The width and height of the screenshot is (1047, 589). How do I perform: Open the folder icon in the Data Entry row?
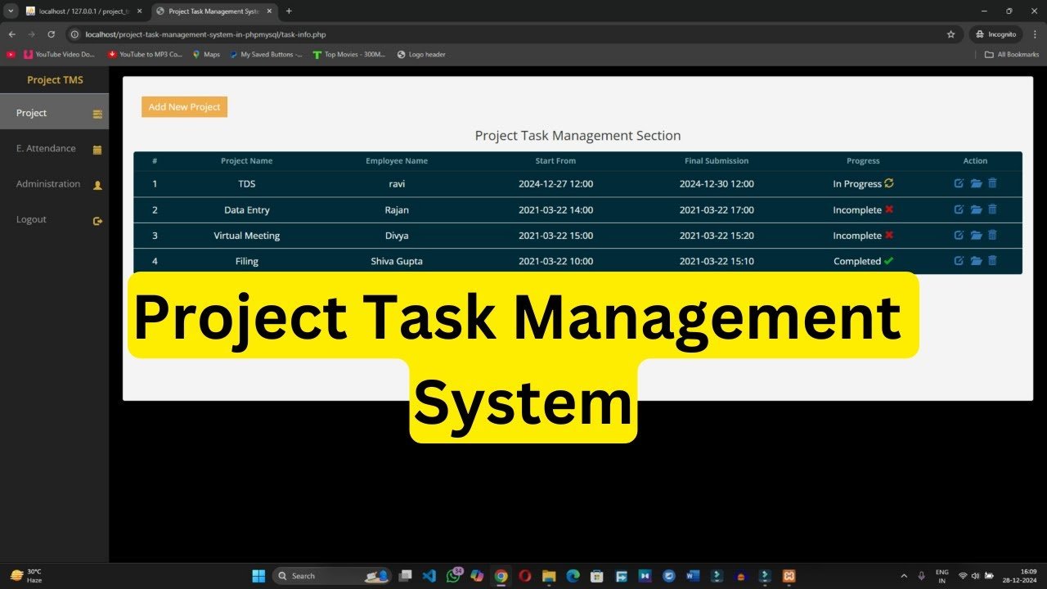tap(976, 209)
